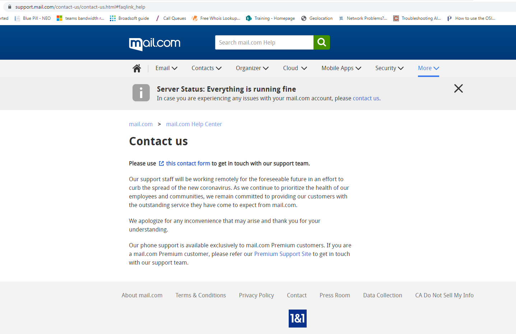Open Data Collection footer link
Screen dimensions: 516x334
click(382, 296)
